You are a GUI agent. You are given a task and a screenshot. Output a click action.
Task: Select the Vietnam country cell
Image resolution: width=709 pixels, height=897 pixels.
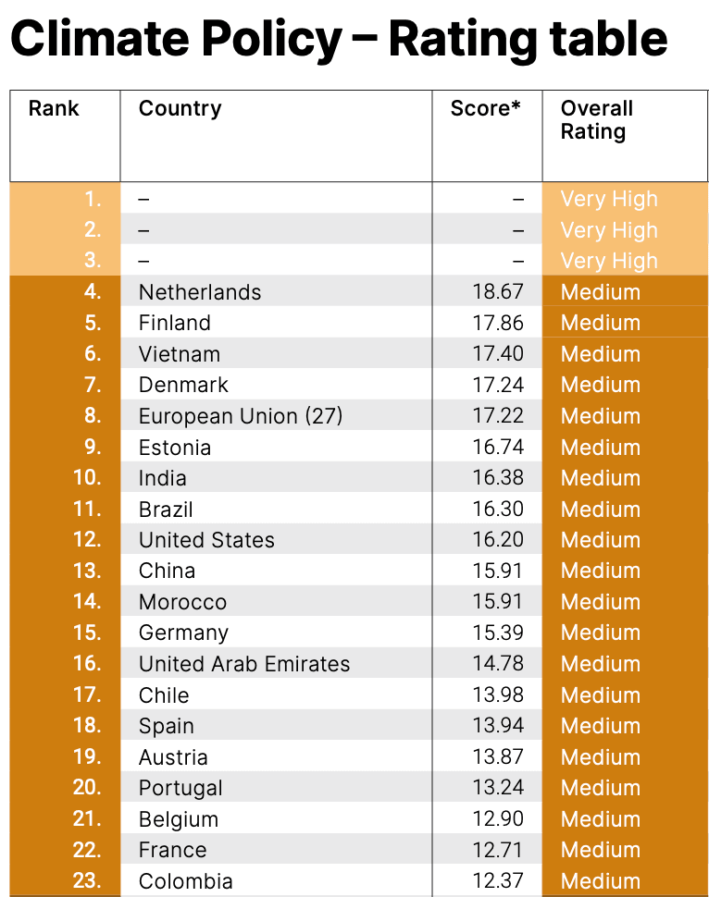[180, 354]
